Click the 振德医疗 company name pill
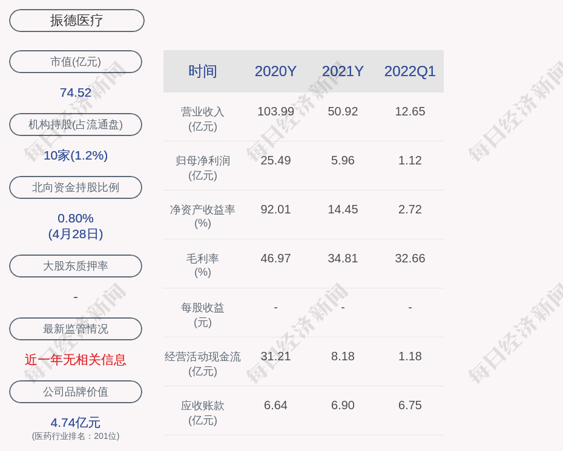Image resolution: width=563 pixels, height=451 pixels. 76,21
